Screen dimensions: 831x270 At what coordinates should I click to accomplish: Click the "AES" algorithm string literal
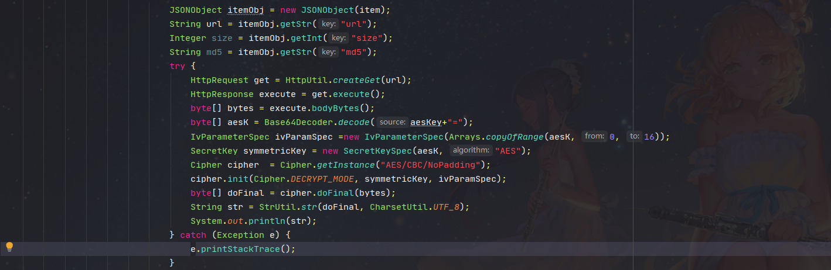tap(508, 150)
